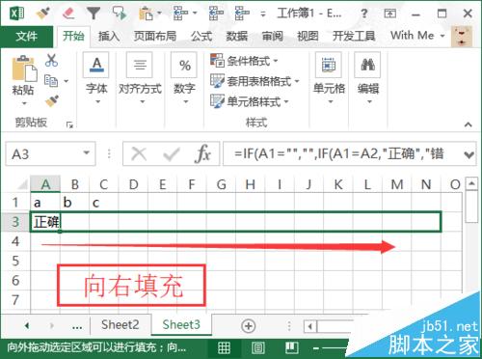Switch to the 数据 tab
Screen dimensions: 482x359
(x=237, y=36)
